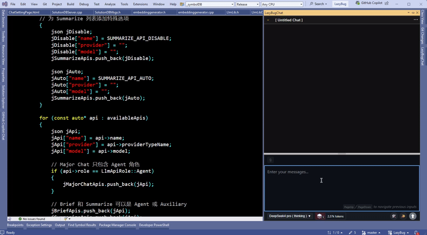Open the Breakpoints tool window tab
427x235 pixels.
tap(15, 225)
